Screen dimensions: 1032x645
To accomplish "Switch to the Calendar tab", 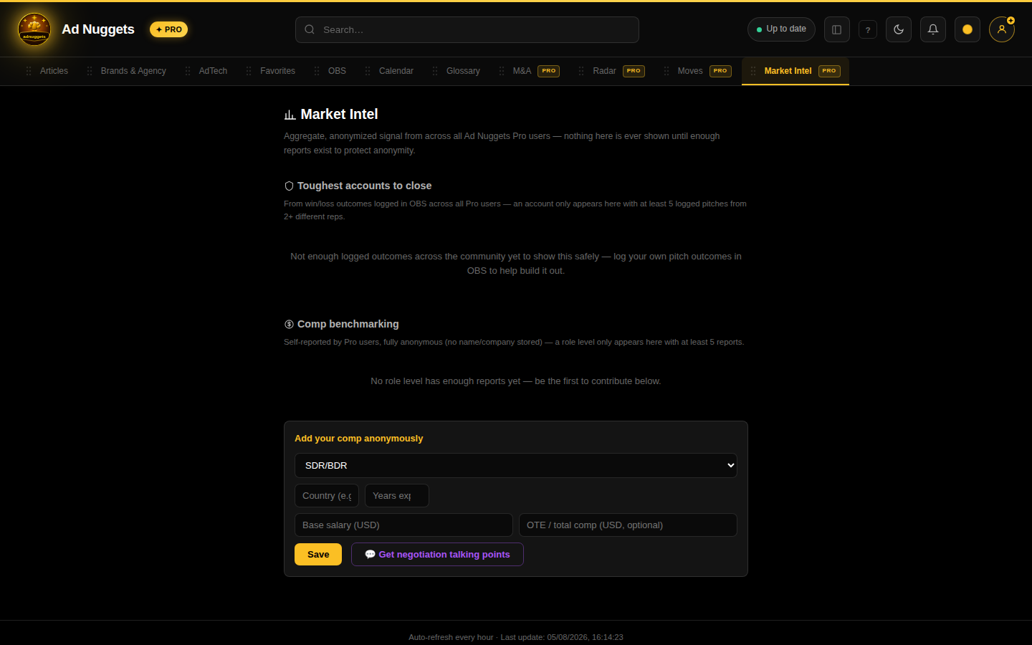I will point(396,71).
